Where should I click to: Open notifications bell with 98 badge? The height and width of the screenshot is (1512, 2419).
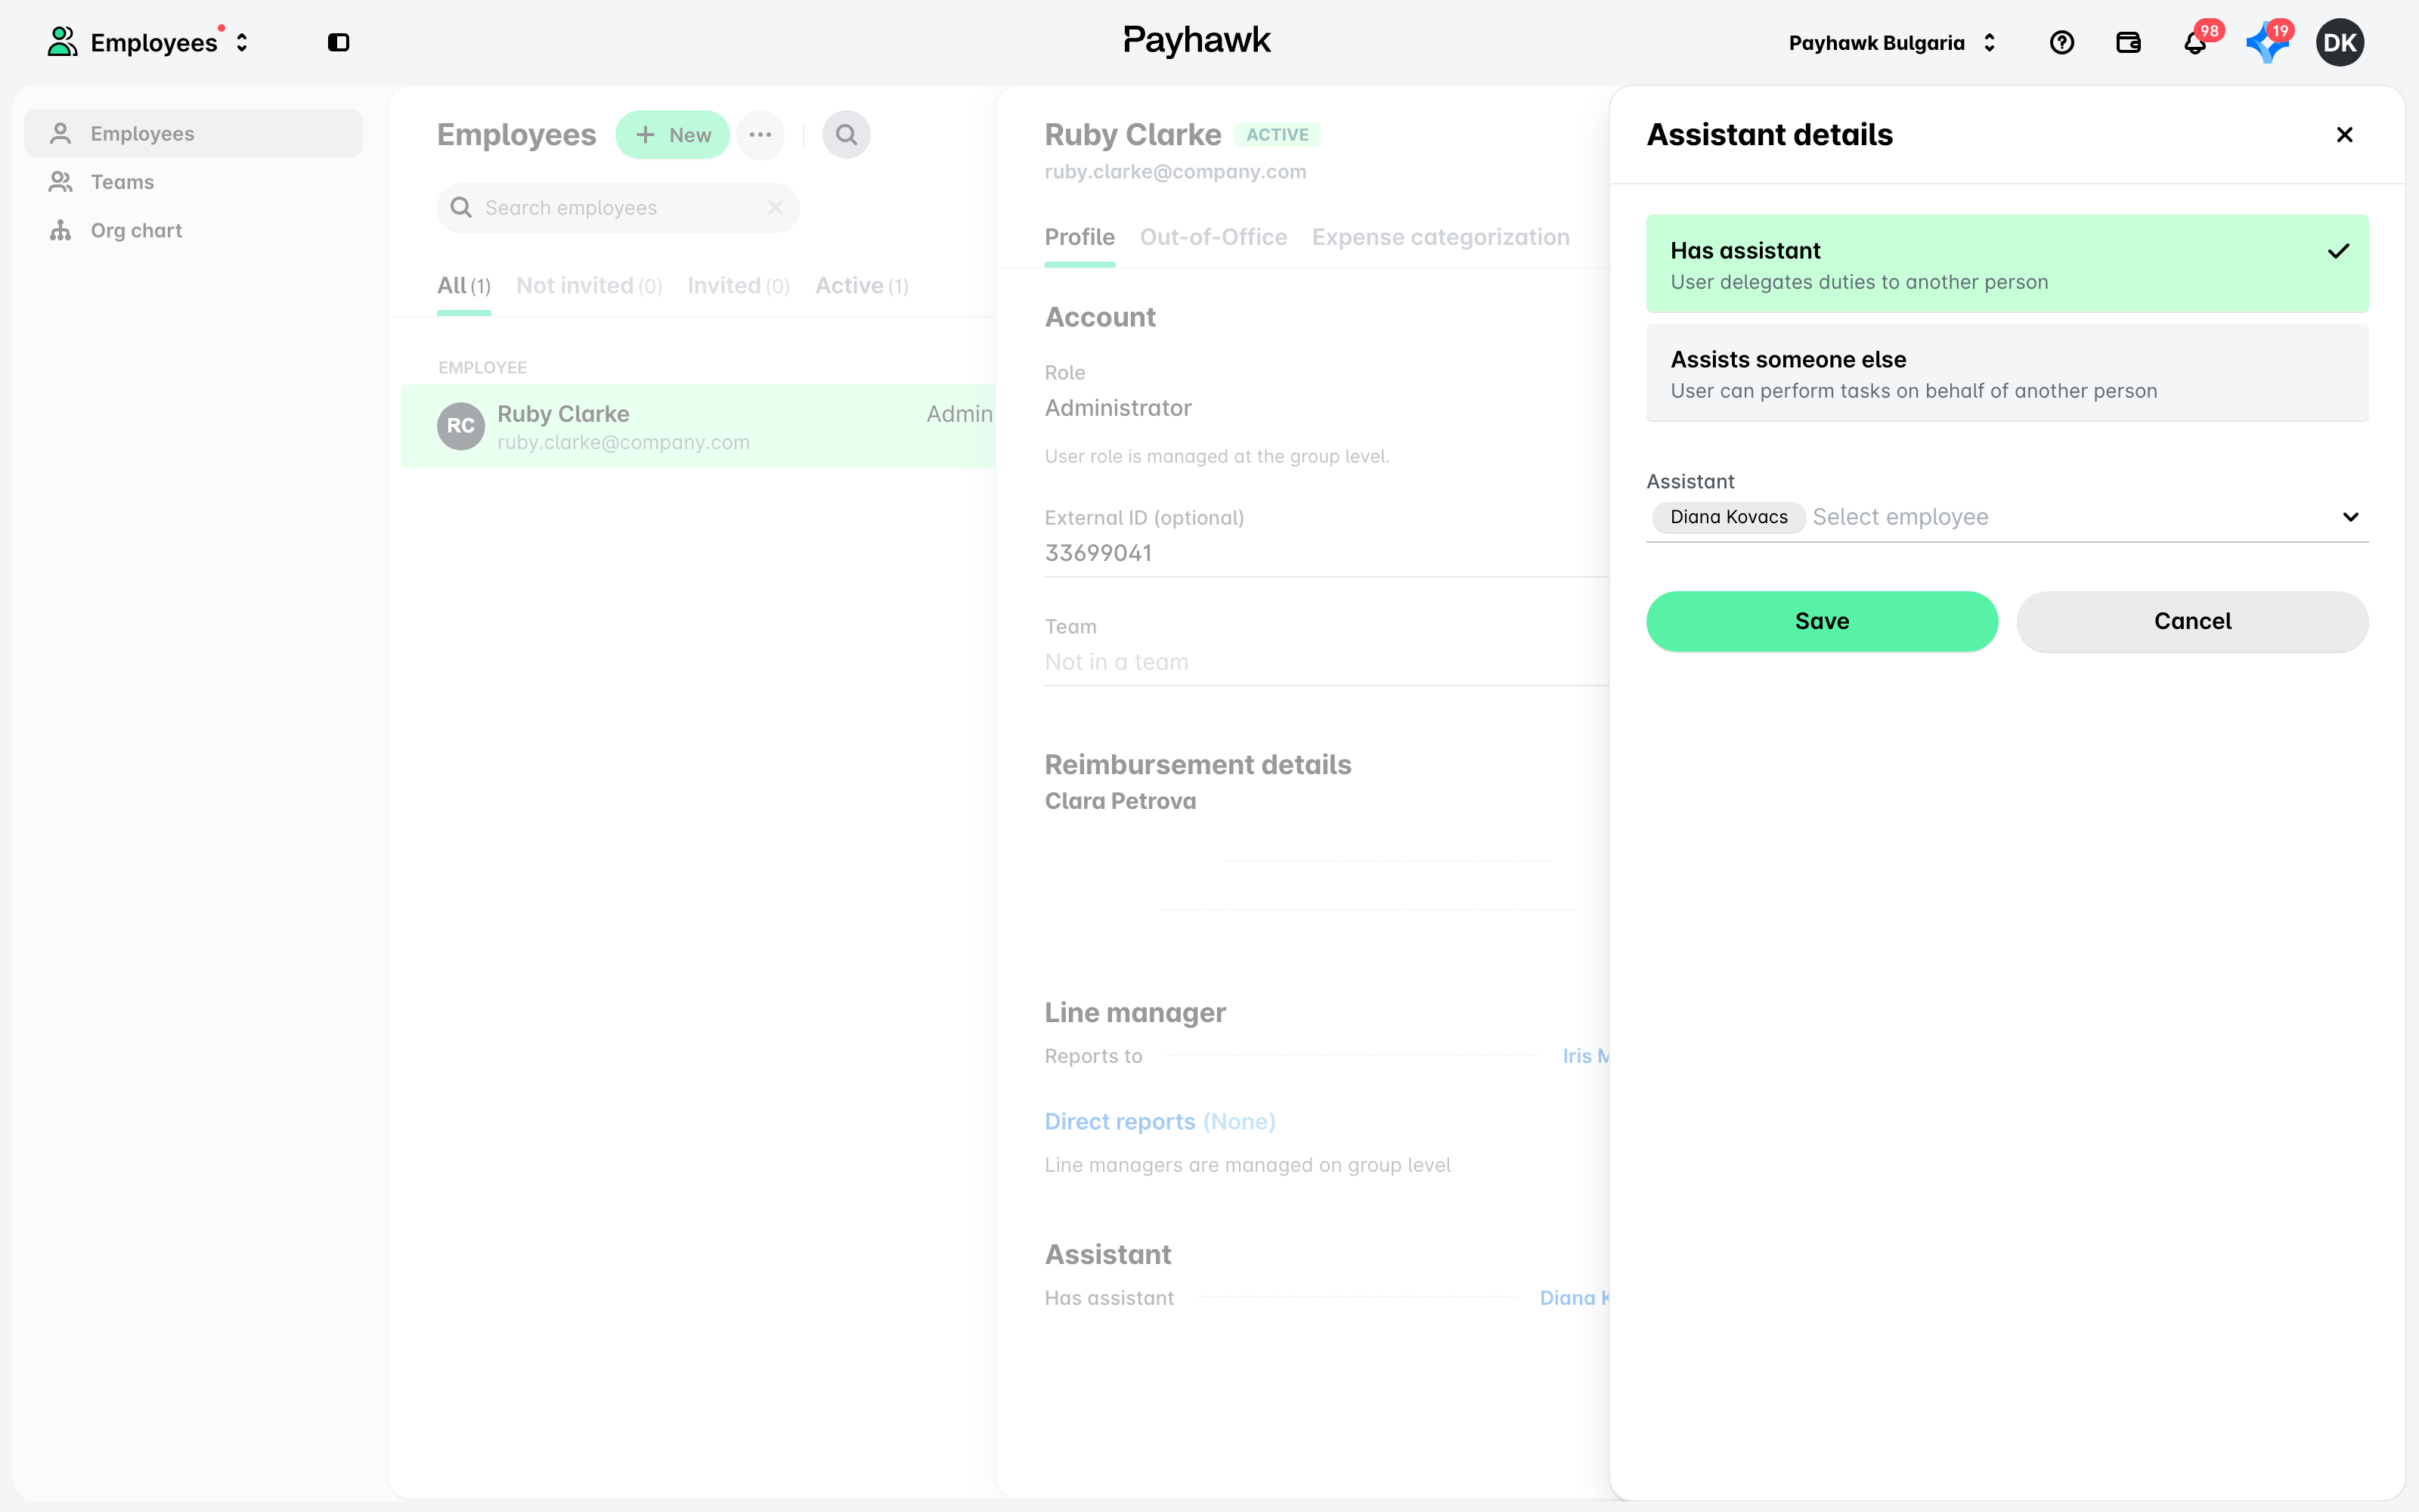pyautogui.click(x=2195, y=42)
